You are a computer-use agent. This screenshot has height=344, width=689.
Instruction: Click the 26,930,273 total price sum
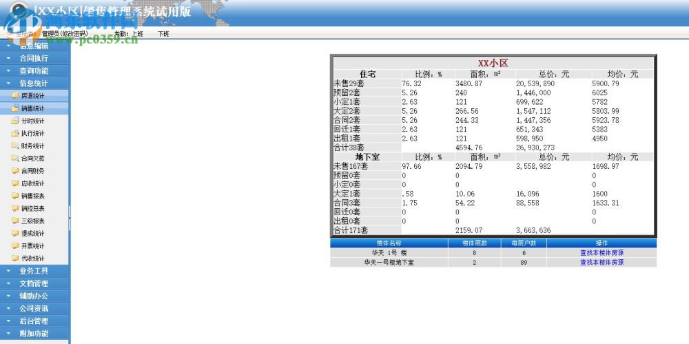tap(535, 148)
